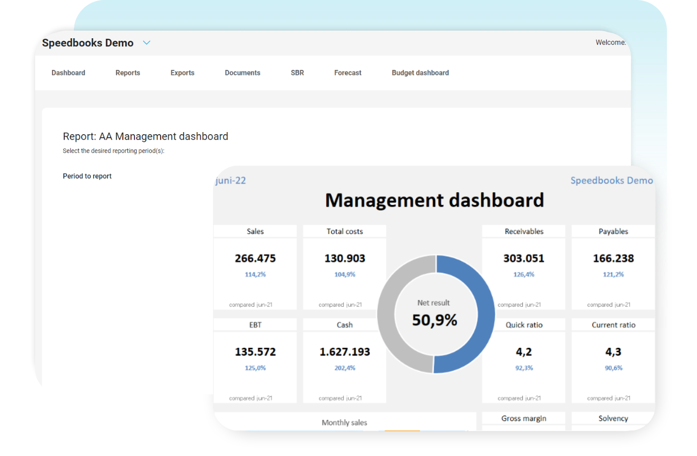Click 'compared jun-21' under Payables card
The width and height of the screenshot is (697, 456).
609,305
